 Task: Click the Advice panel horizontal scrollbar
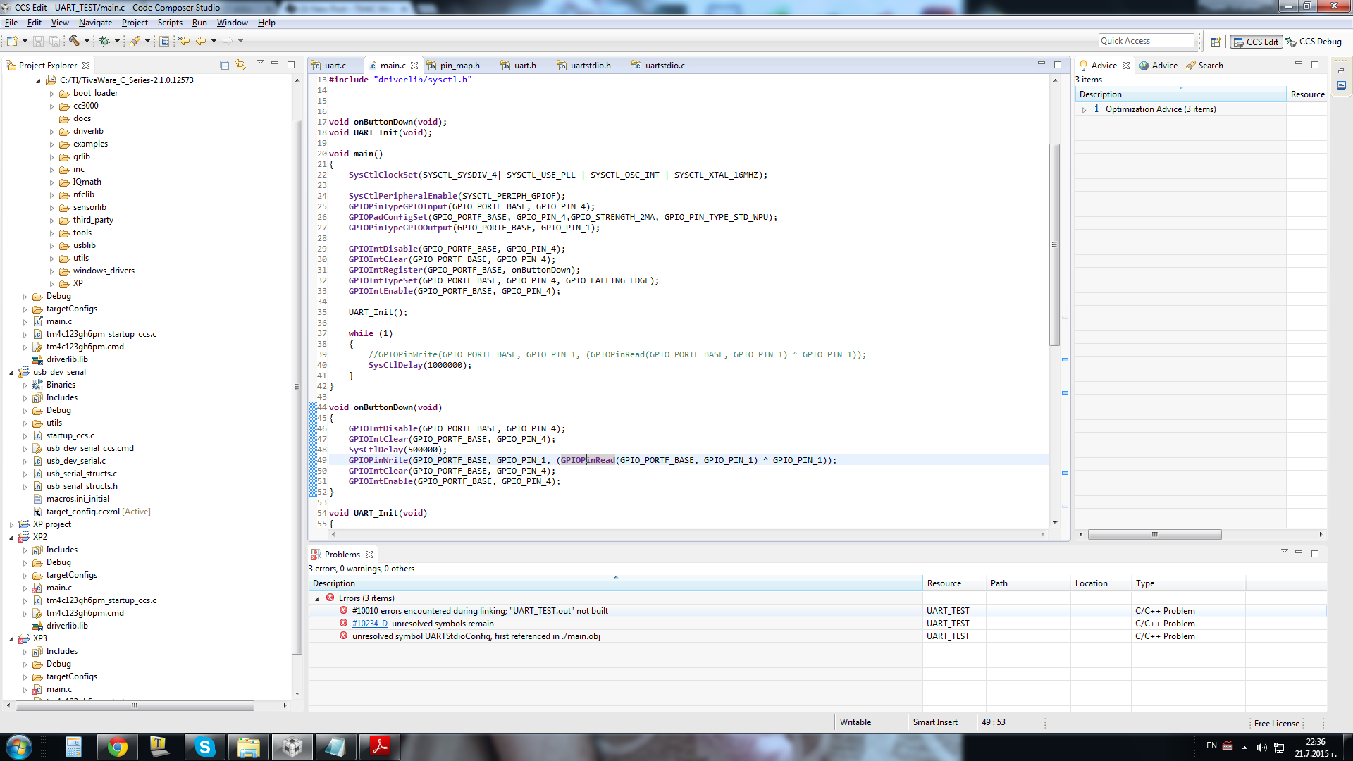click(x=1154, y=535)
